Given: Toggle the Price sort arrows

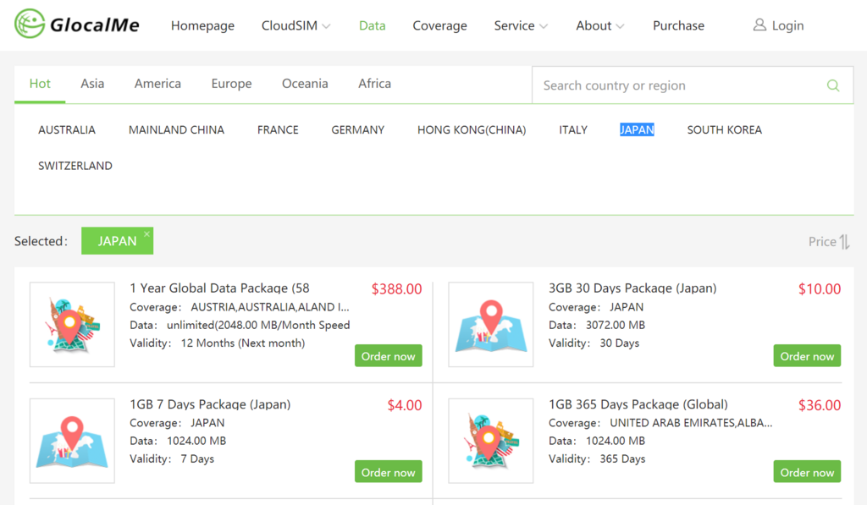Looking at the screenshot, I should [x=844, y=241].
